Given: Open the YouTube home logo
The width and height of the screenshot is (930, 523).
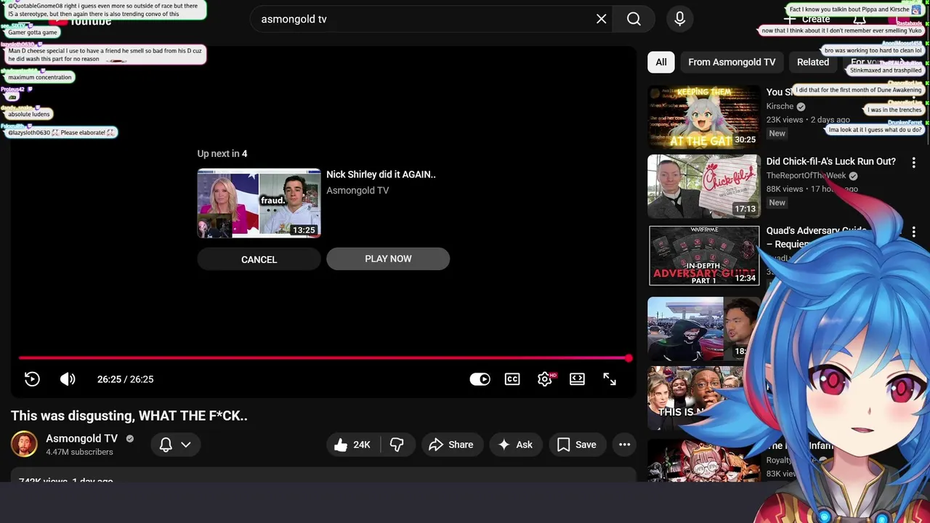Looking at the screenshot, I should (80, 20).
